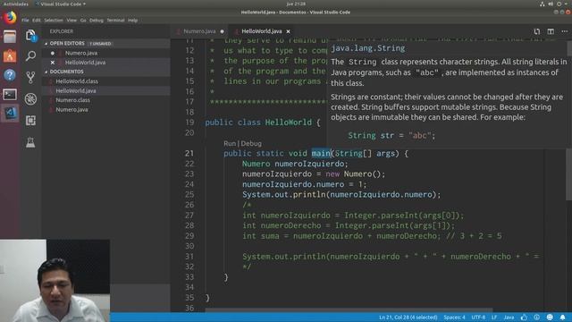Open the editor More Actions ellipsis

(564, 31)
